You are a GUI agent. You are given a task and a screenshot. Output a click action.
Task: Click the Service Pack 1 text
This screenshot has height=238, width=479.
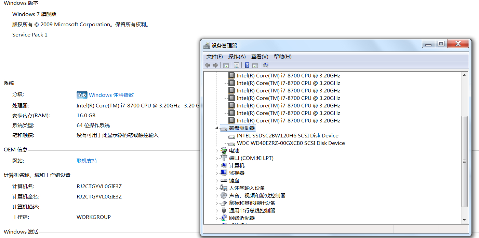[x=30, y=35]
